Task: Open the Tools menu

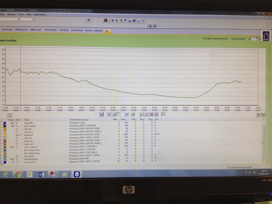Action: (21, 14)
